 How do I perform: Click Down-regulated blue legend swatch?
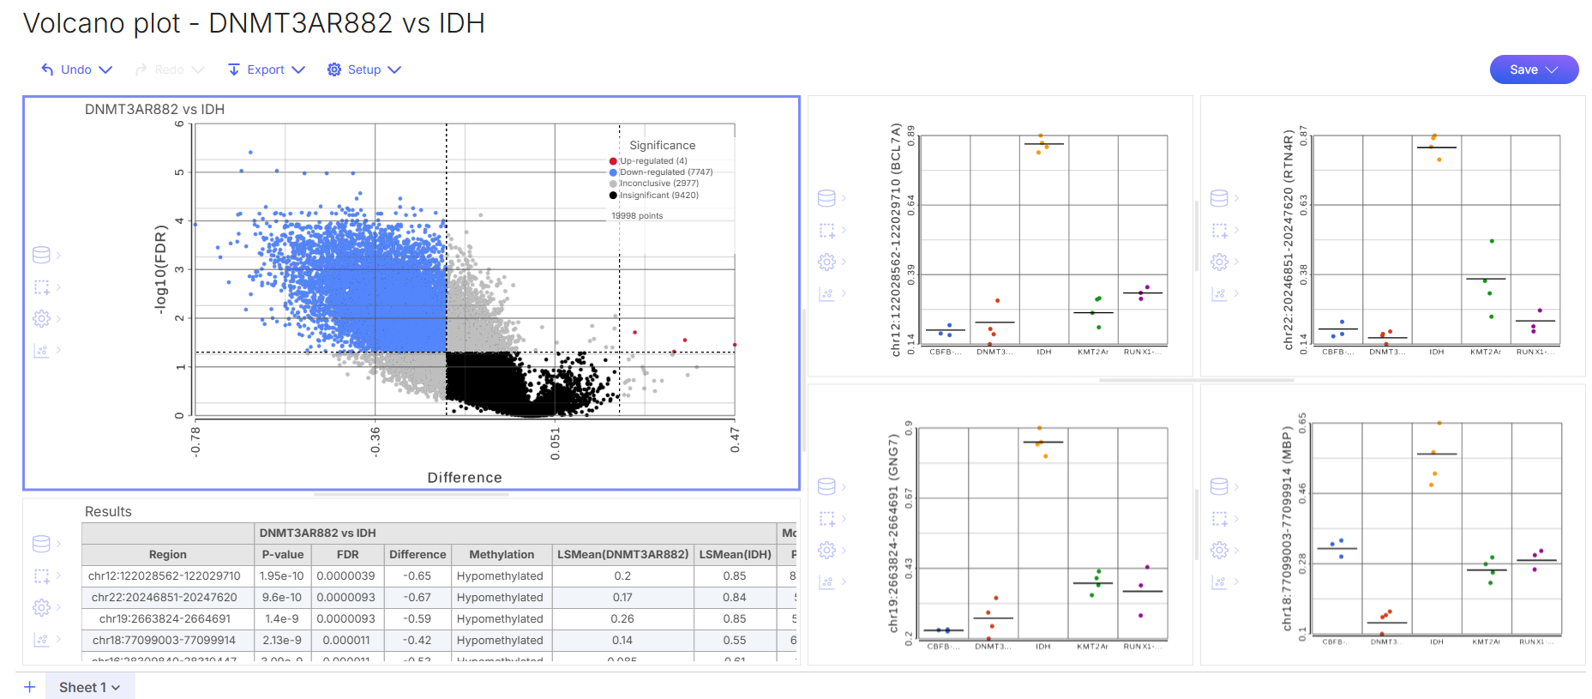click(x=613, y=172)
